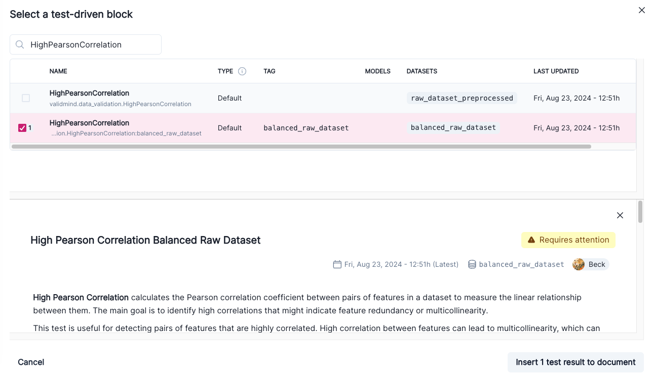The width and height of the screenshot is (653, 376).
Task: Select the DATASETS column header
Action: pos(421,71)
